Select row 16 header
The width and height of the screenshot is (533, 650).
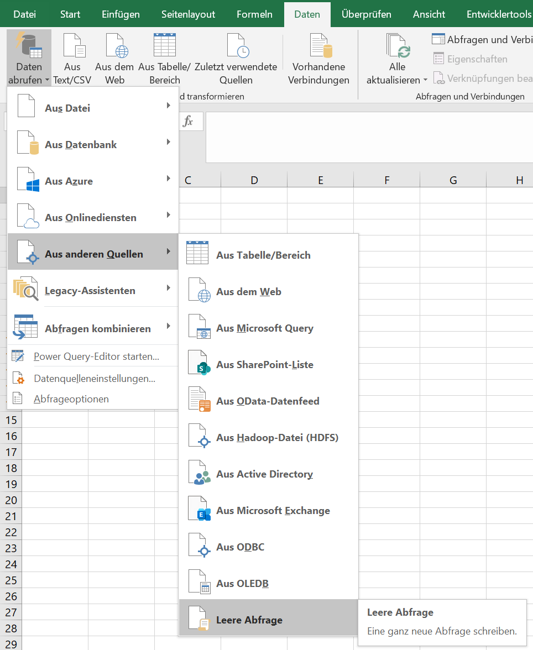[11, 436]
